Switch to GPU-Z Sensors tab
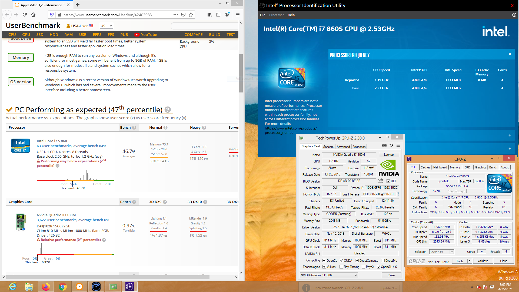The image size is (519, 292). coord(328,147)
